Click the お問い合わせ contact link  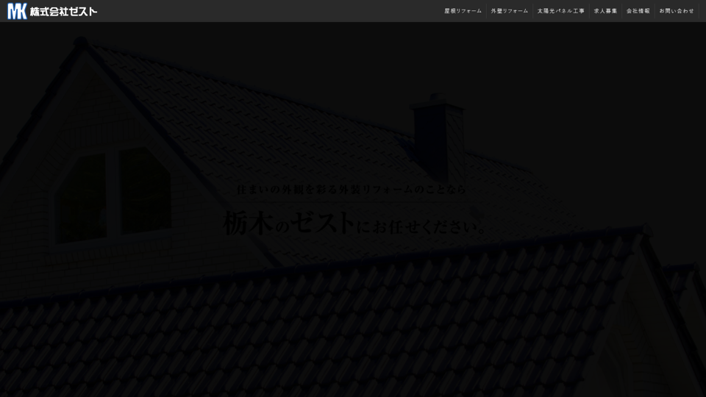pos(677,11)
